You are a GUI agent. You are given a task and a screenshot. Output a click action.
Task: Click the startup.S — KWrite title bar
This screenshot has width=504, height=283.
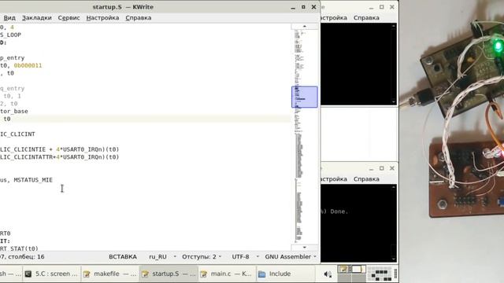tap(123, 7)
